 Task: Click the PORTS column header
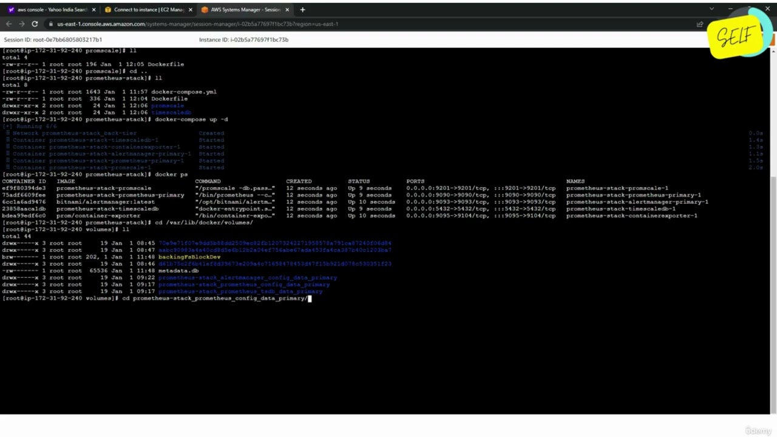click(415, 181)
